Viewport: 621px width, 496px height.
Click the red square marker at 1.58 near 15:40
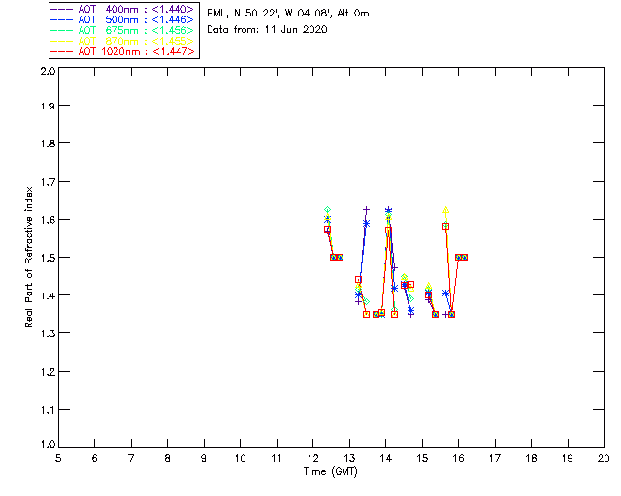click(x=446, y=227)
